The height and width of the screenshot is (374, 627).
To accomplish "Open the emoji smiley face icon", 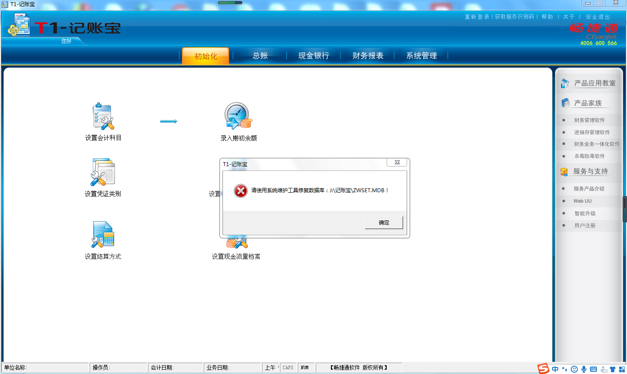I will (574, 369).
